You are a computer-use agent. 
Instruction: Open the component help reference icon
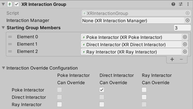pyautogui.click(x=173, y=4)
